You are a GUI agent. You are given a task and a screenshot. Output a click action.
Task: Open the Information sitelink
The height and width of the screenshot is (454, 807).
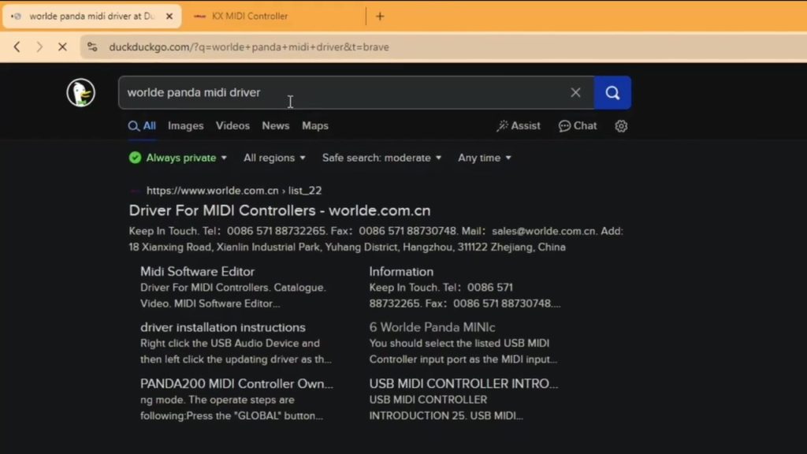tap(401, 272)
